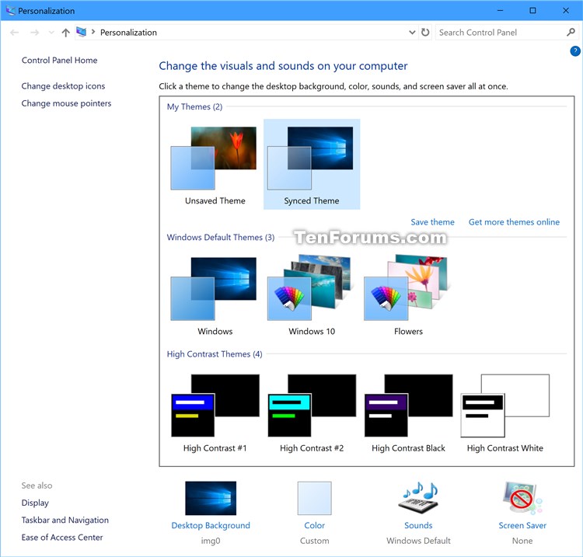Refresh the Personalization page

click(x=425, y=33)
